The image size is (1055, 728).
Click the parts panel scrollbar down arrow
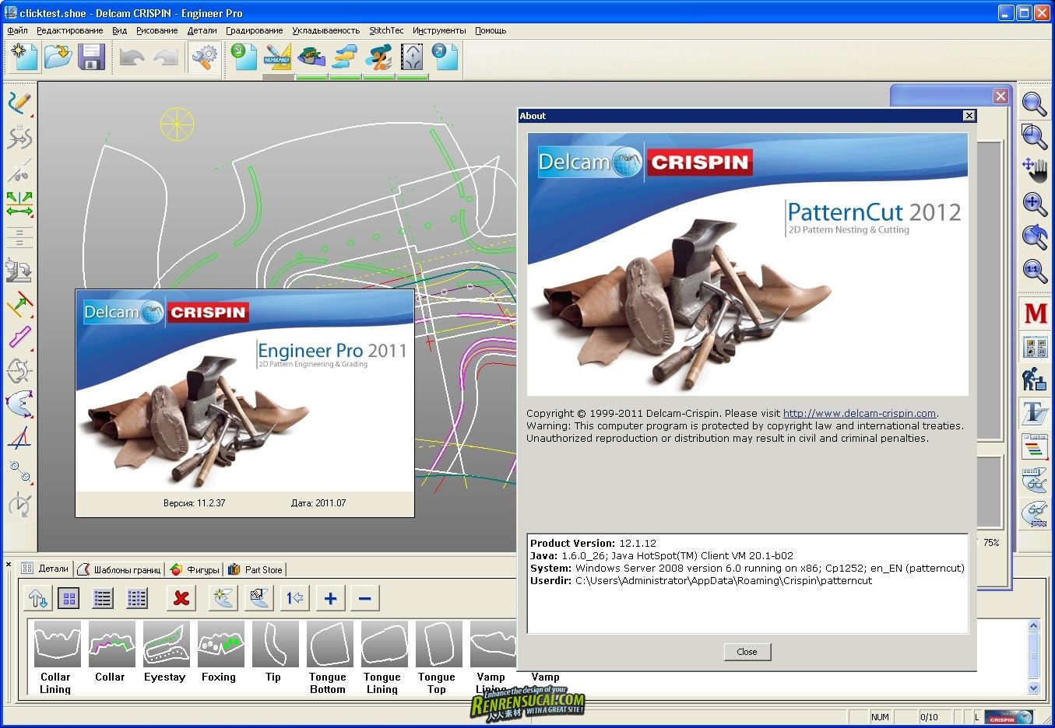(1034, 688)
